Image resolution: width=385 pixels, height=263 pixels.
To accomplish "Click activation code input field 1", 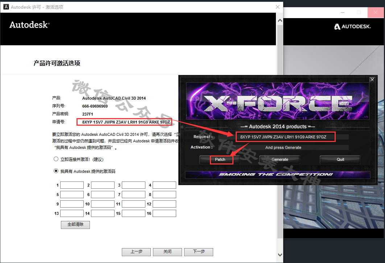I will point(72,185).
